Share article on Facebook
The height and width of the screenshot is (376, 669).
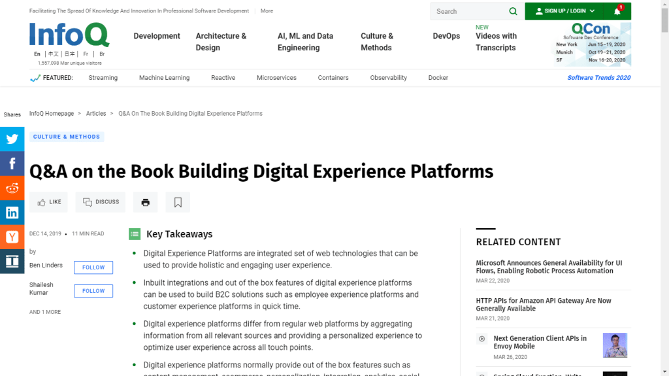(x=12, y=163)
